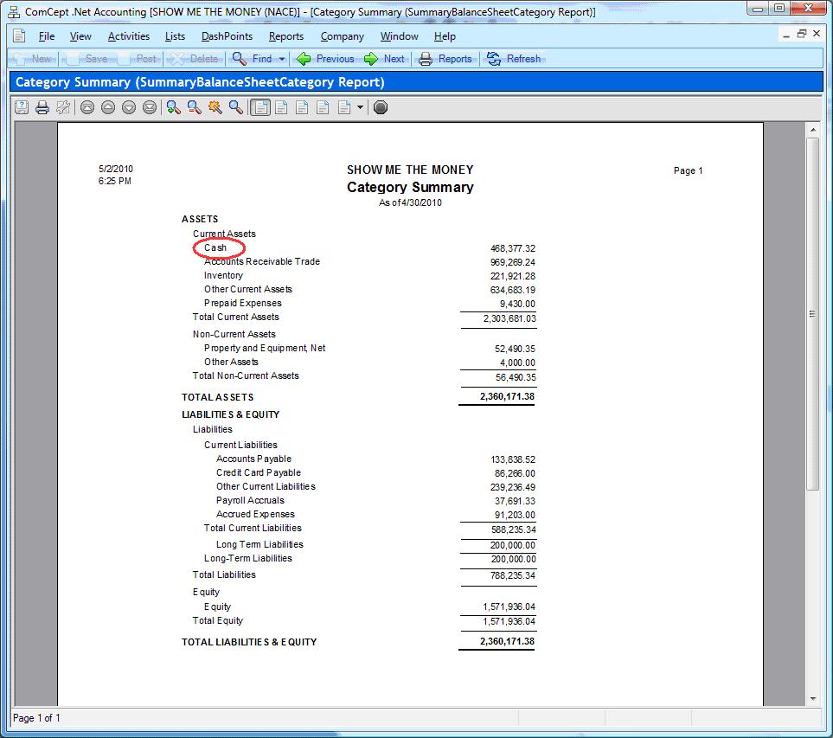Toggle the first page layout view button

coord(260,107)
